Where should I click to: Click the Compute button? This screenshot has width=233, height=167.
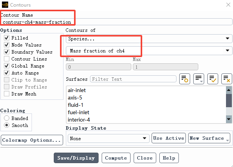pos(116,158)
